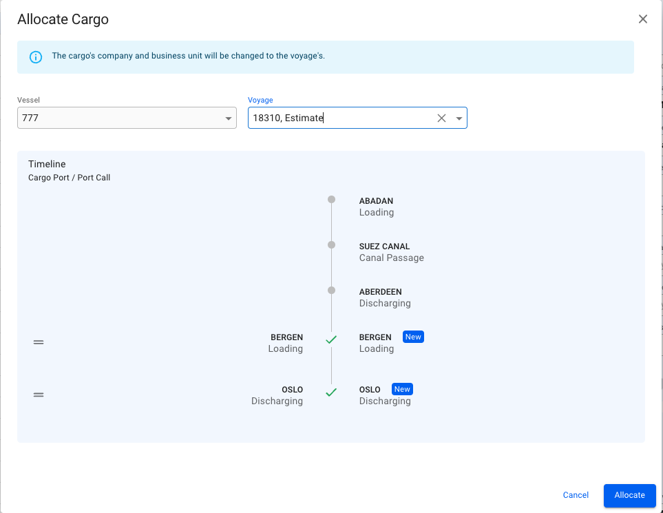Expand the Vessel dropdown arrow
Image resolution: width=663 pixels, height=513 pixels.
(229, 118)
